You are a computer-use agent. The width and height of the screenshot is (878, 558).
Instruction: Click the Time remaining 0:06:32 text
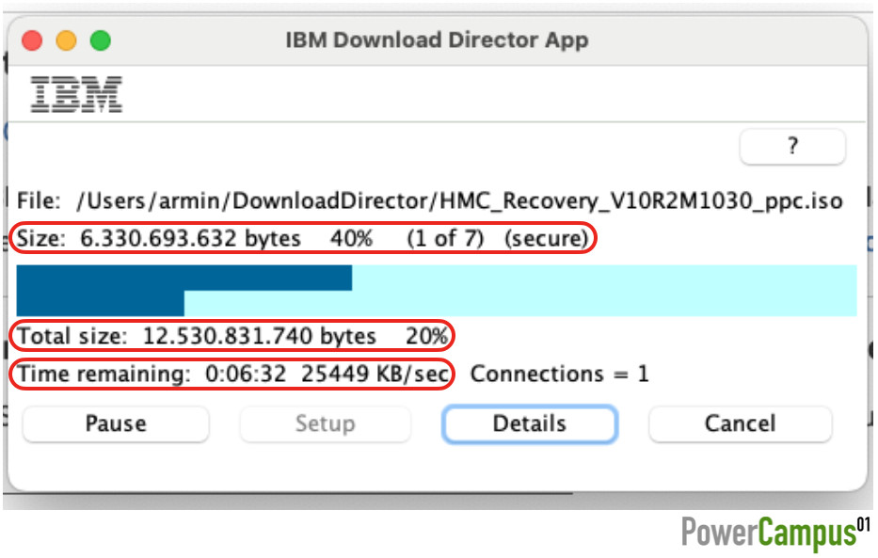[x=152, y=374]
